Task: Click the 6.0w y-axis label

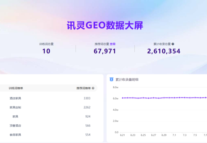Action: [x=116, y=98]
